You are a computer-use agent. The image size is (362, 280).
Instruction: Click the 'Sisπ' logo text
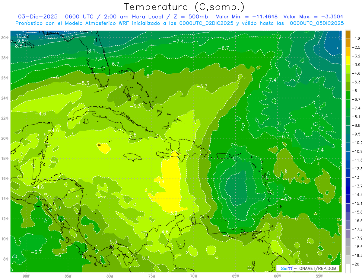click(x=287, y=268)
